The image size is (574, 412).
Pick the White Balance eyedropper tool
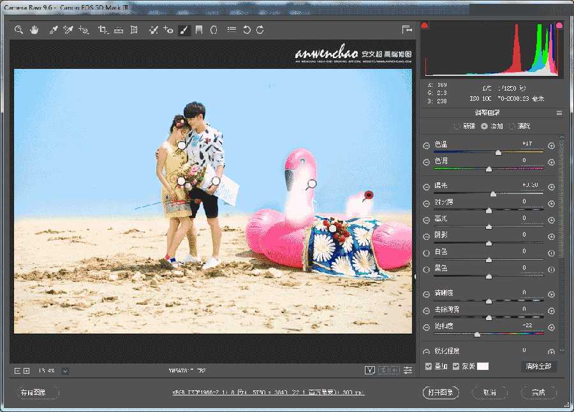pyautogui.click(x=53, y=29)
